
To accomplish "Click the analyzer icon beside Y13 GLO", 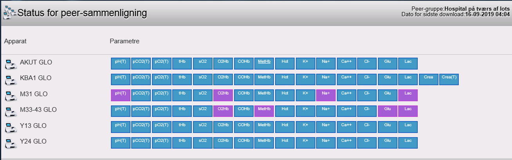I will pos(9,127).
